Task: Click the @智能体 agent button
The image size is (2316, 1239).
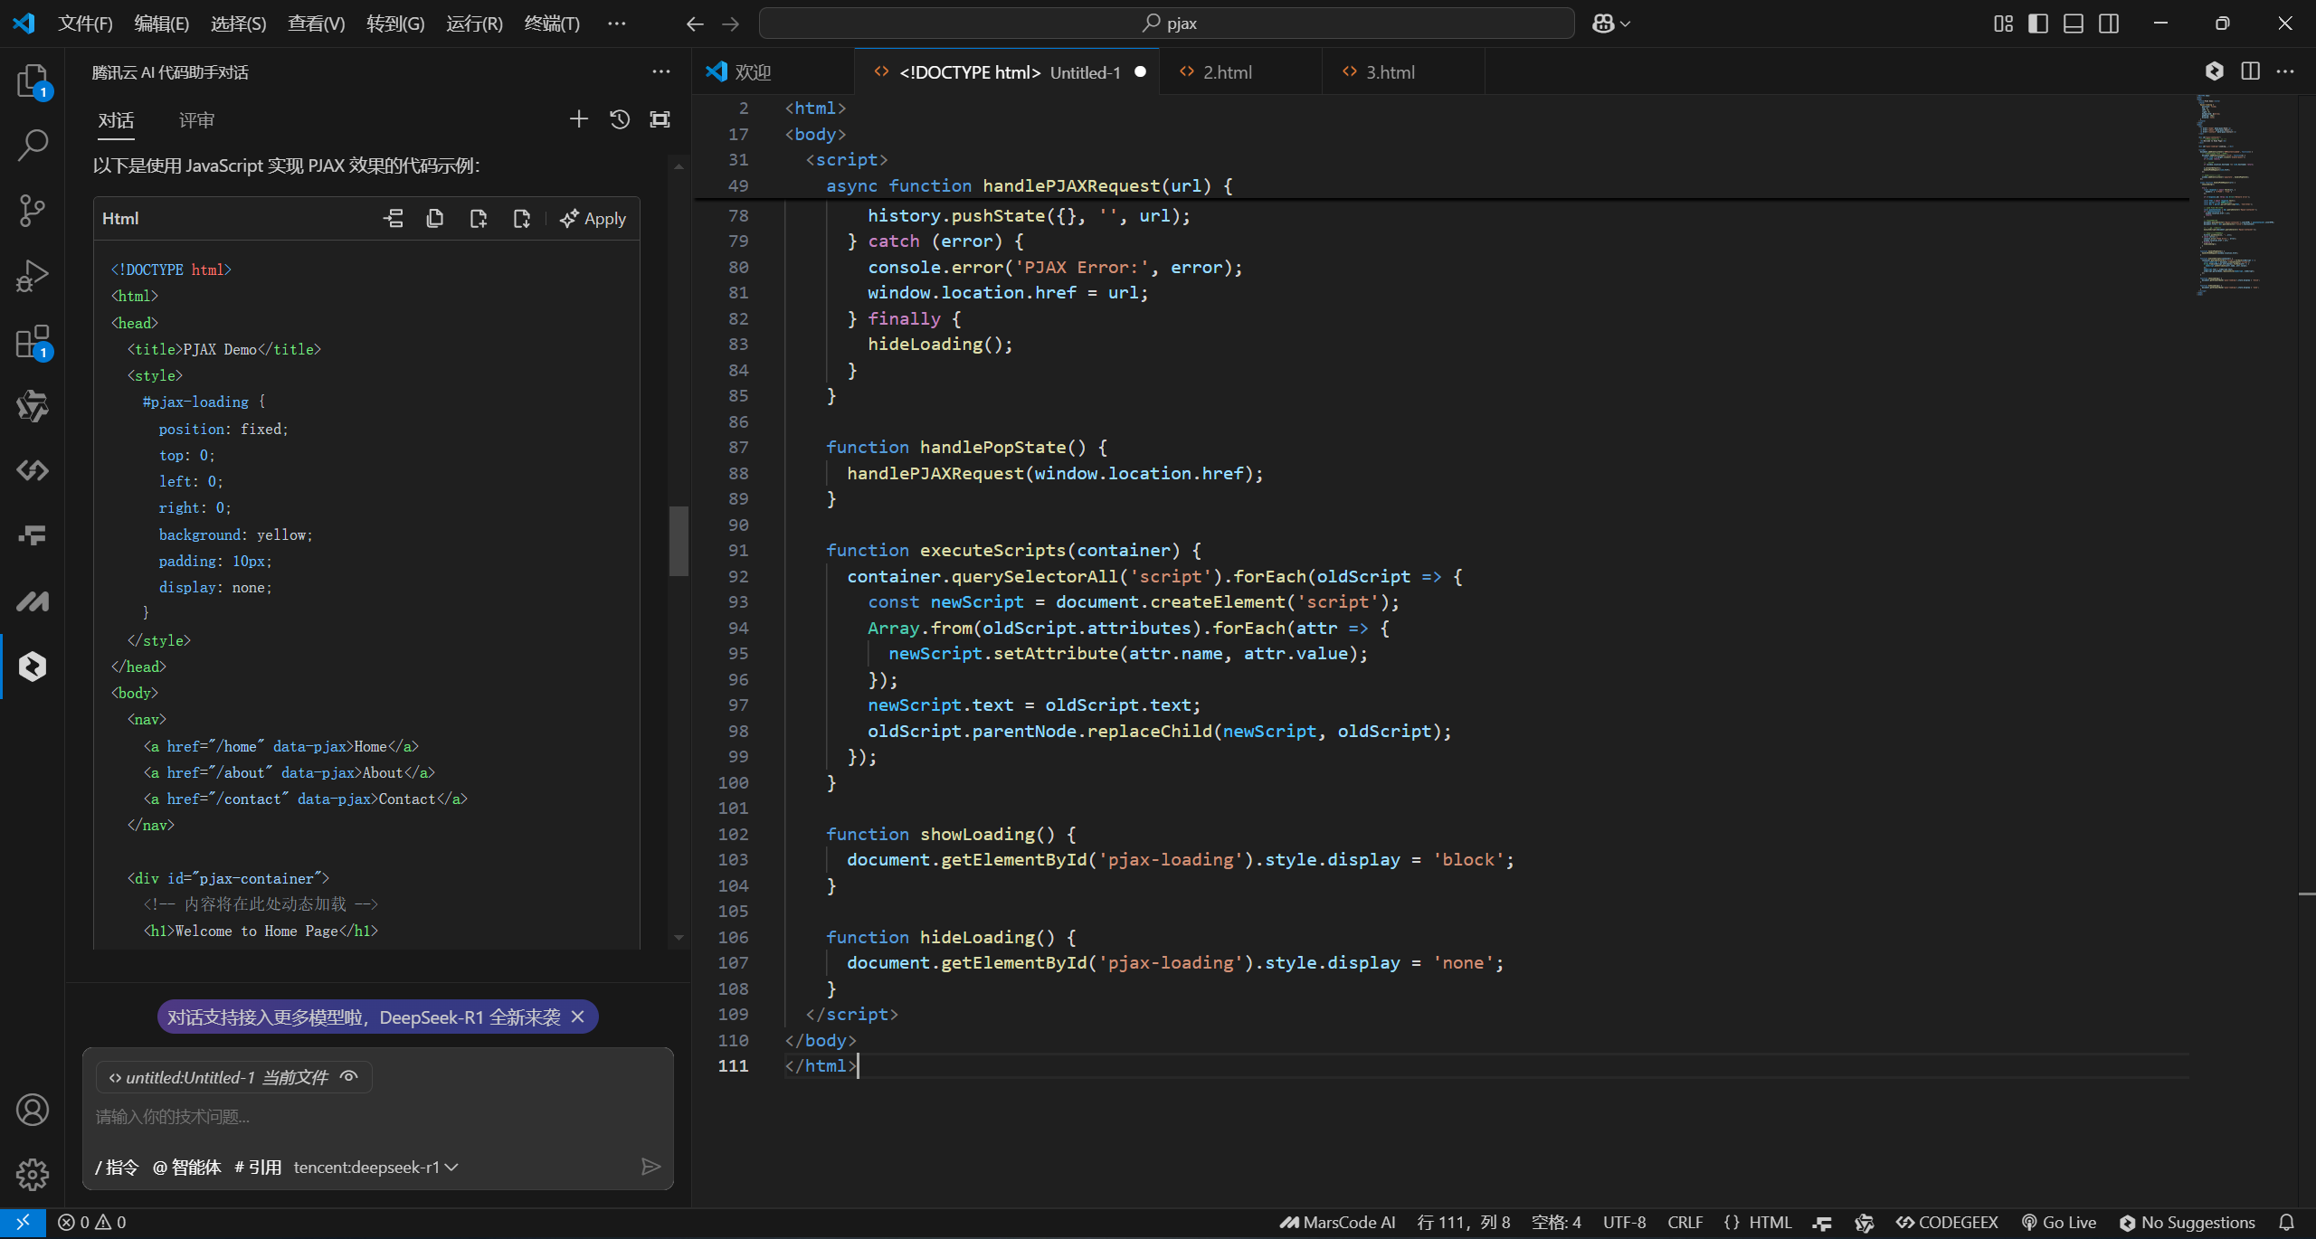Action: pyautogui.click(x=186, y=1167)
